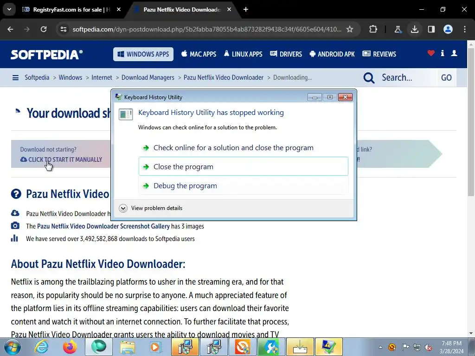The image size is (475, 356).
Task: Click the muted volume tray icon
Action: (428, 347)
